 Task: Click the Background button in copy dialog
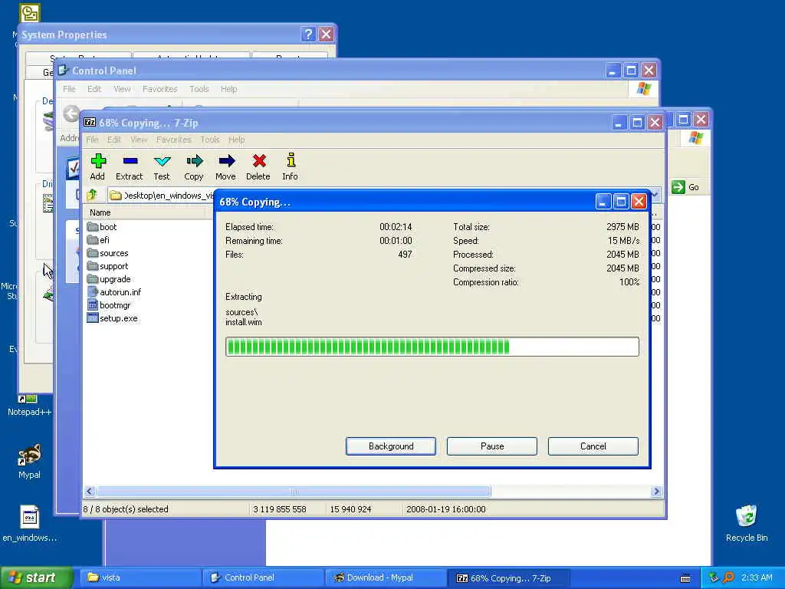(x=390, y=446)
